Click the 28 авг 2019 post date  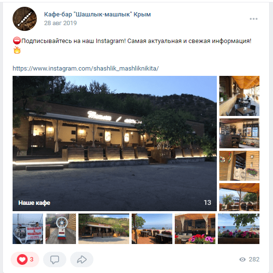61,23
